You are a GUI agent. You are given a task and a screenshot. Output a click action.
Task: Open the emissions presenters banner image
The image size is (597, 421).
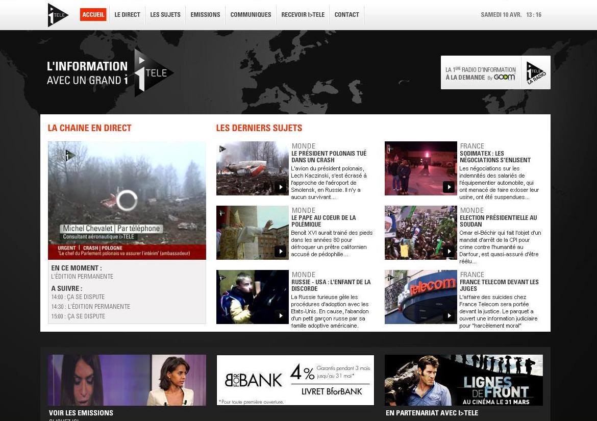(127, 380)
